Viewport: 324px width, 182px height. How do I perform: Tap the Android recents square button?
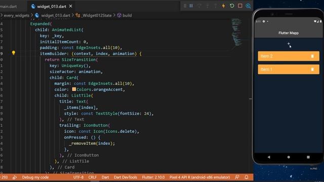(x=308, y=157)
